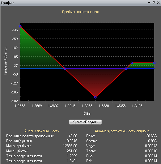Select the left breakeven marker on blue line
Screen dimensions: 161x164
pyautogui.click(x=65, y=69)
